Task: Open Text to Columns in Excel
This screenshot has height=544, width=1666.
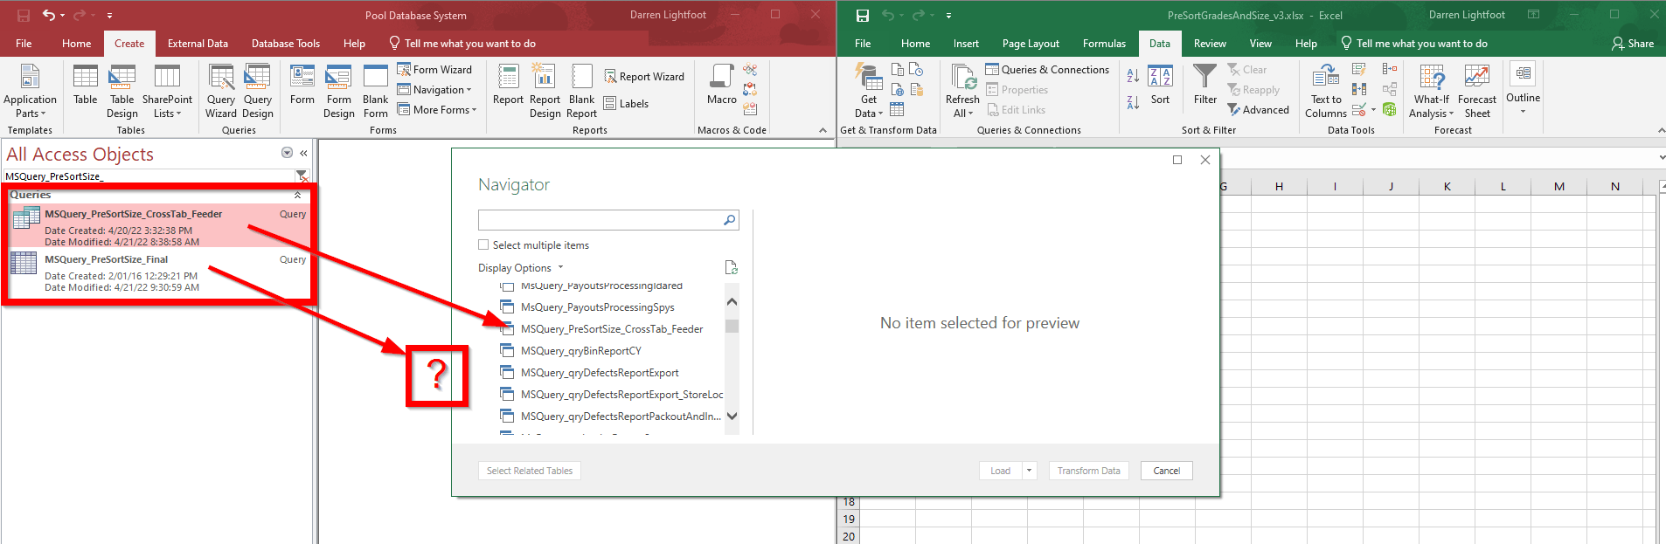Action: click(1326, 91)
